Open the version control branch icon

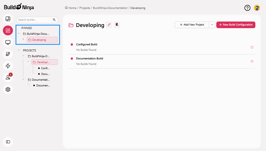click(x=8, y=54)
